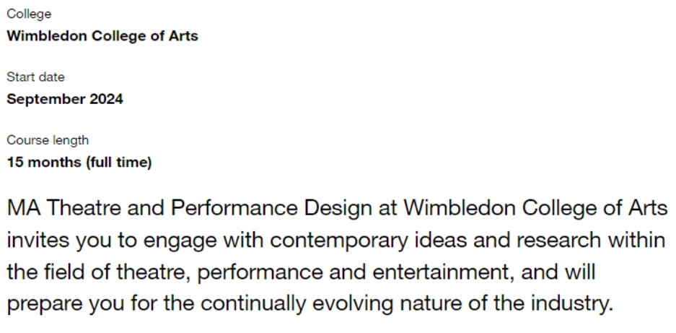Screen dimensions: 676x333
Task: Click the September 2024 start date value
Action: [65, 100]
